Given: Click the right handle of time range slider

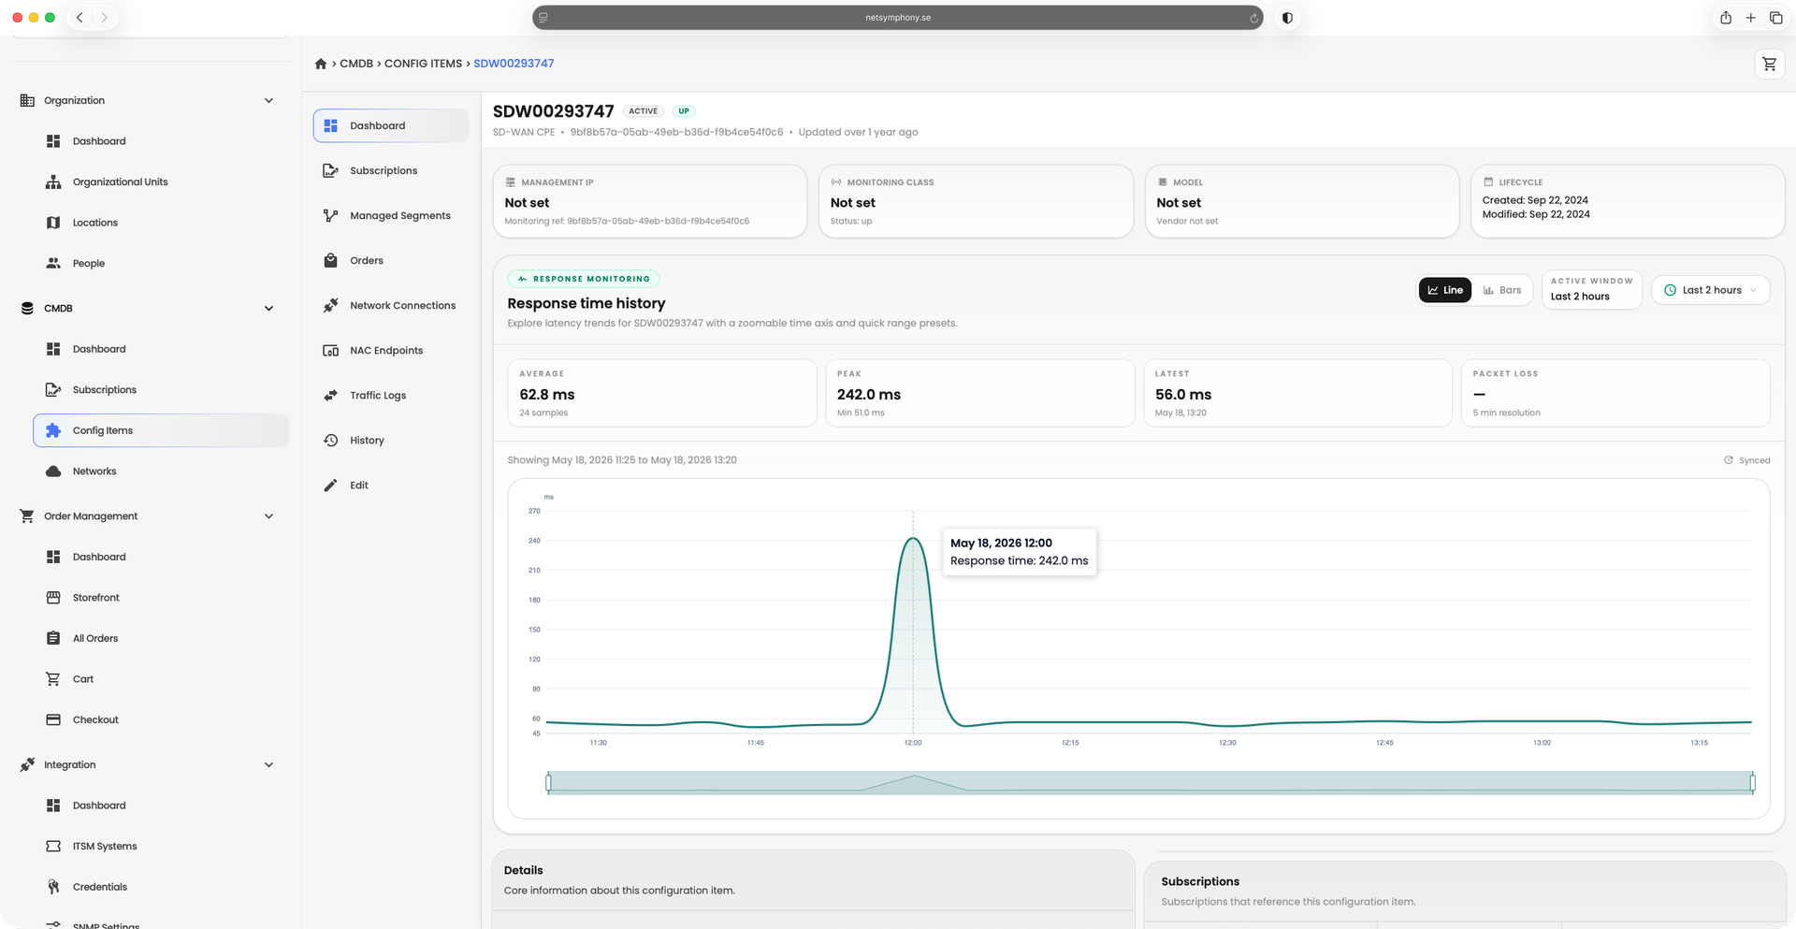Looking at the screenshot, I should 1752,783.
